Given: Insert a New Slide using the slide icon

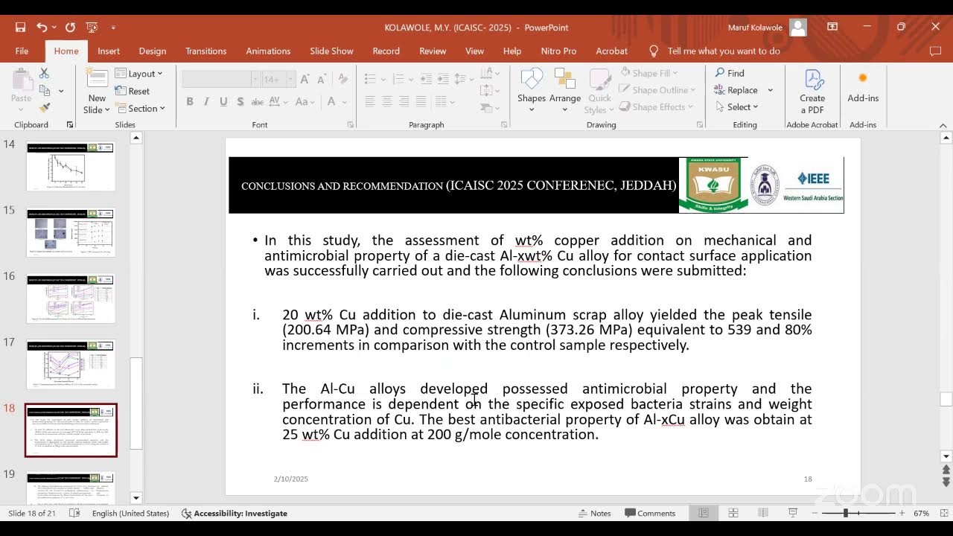Looking at the screenshot, I should tap(97, 79).
